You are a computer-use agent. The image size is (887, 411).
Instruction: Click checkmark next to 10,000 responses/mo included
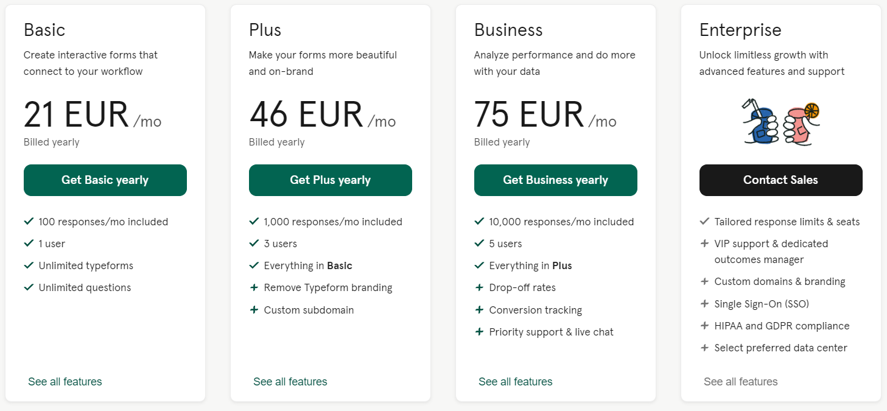pos(480,222)
